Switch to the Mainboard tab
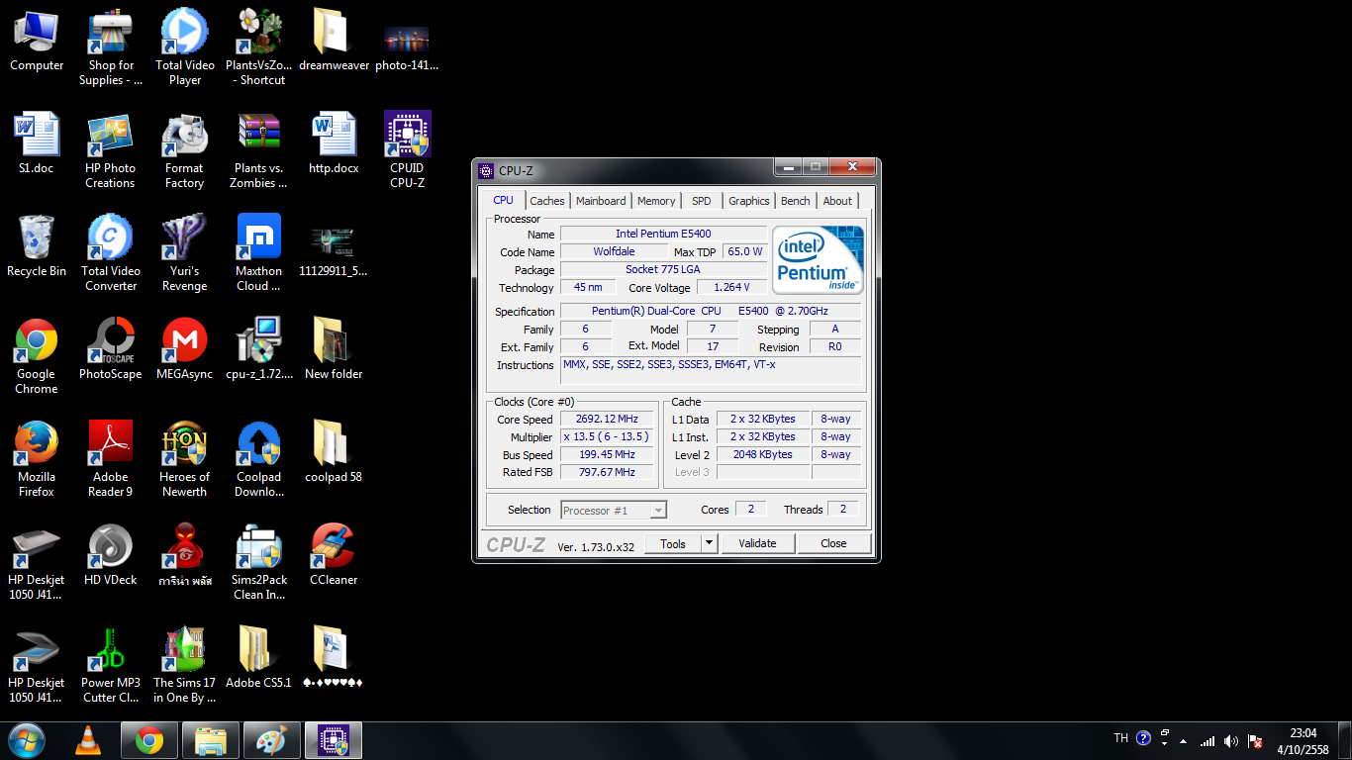The width and height of the screenshot is (1352, 760). (601, 201)
